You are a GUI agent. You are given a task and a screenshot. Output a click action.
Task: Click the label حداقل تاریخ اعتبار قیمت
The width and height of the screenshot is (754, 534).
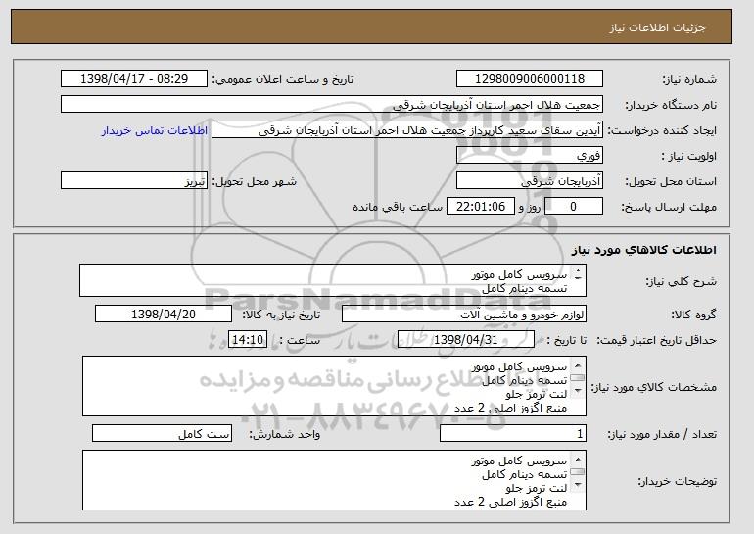(x=657, y=341)
